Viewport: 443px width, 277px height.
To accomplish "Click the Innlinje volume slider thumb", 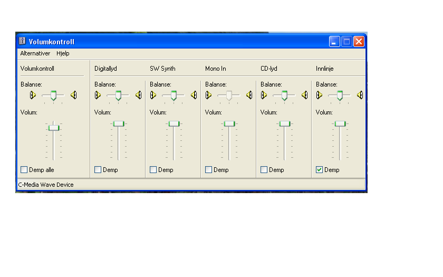I will [x=340, y=124].
